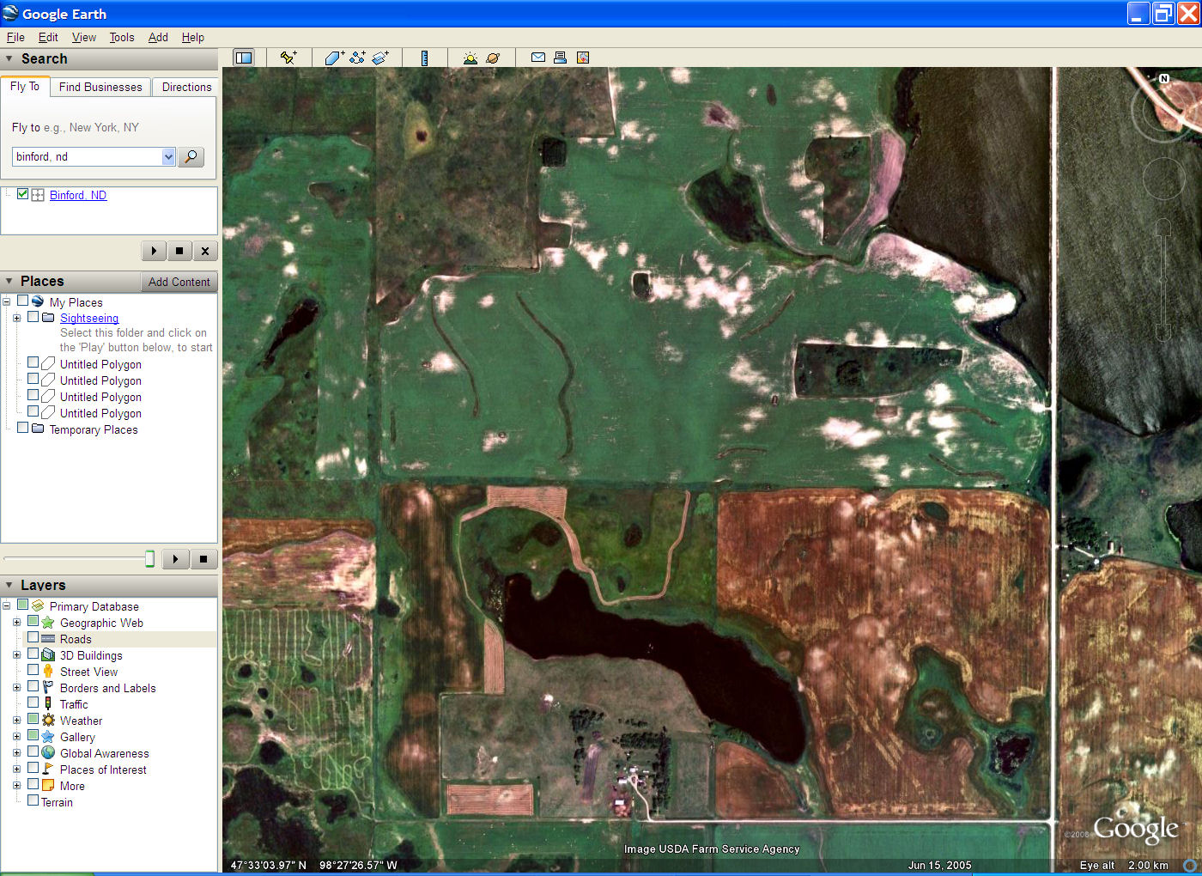
Task: Expand the Borders and Labels node
Action: click(x=16, y=688)
